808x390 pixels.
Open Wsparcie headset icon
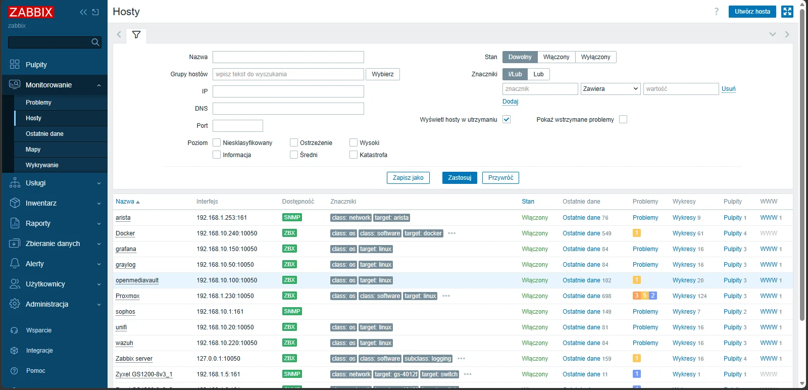tap(14, 330)
